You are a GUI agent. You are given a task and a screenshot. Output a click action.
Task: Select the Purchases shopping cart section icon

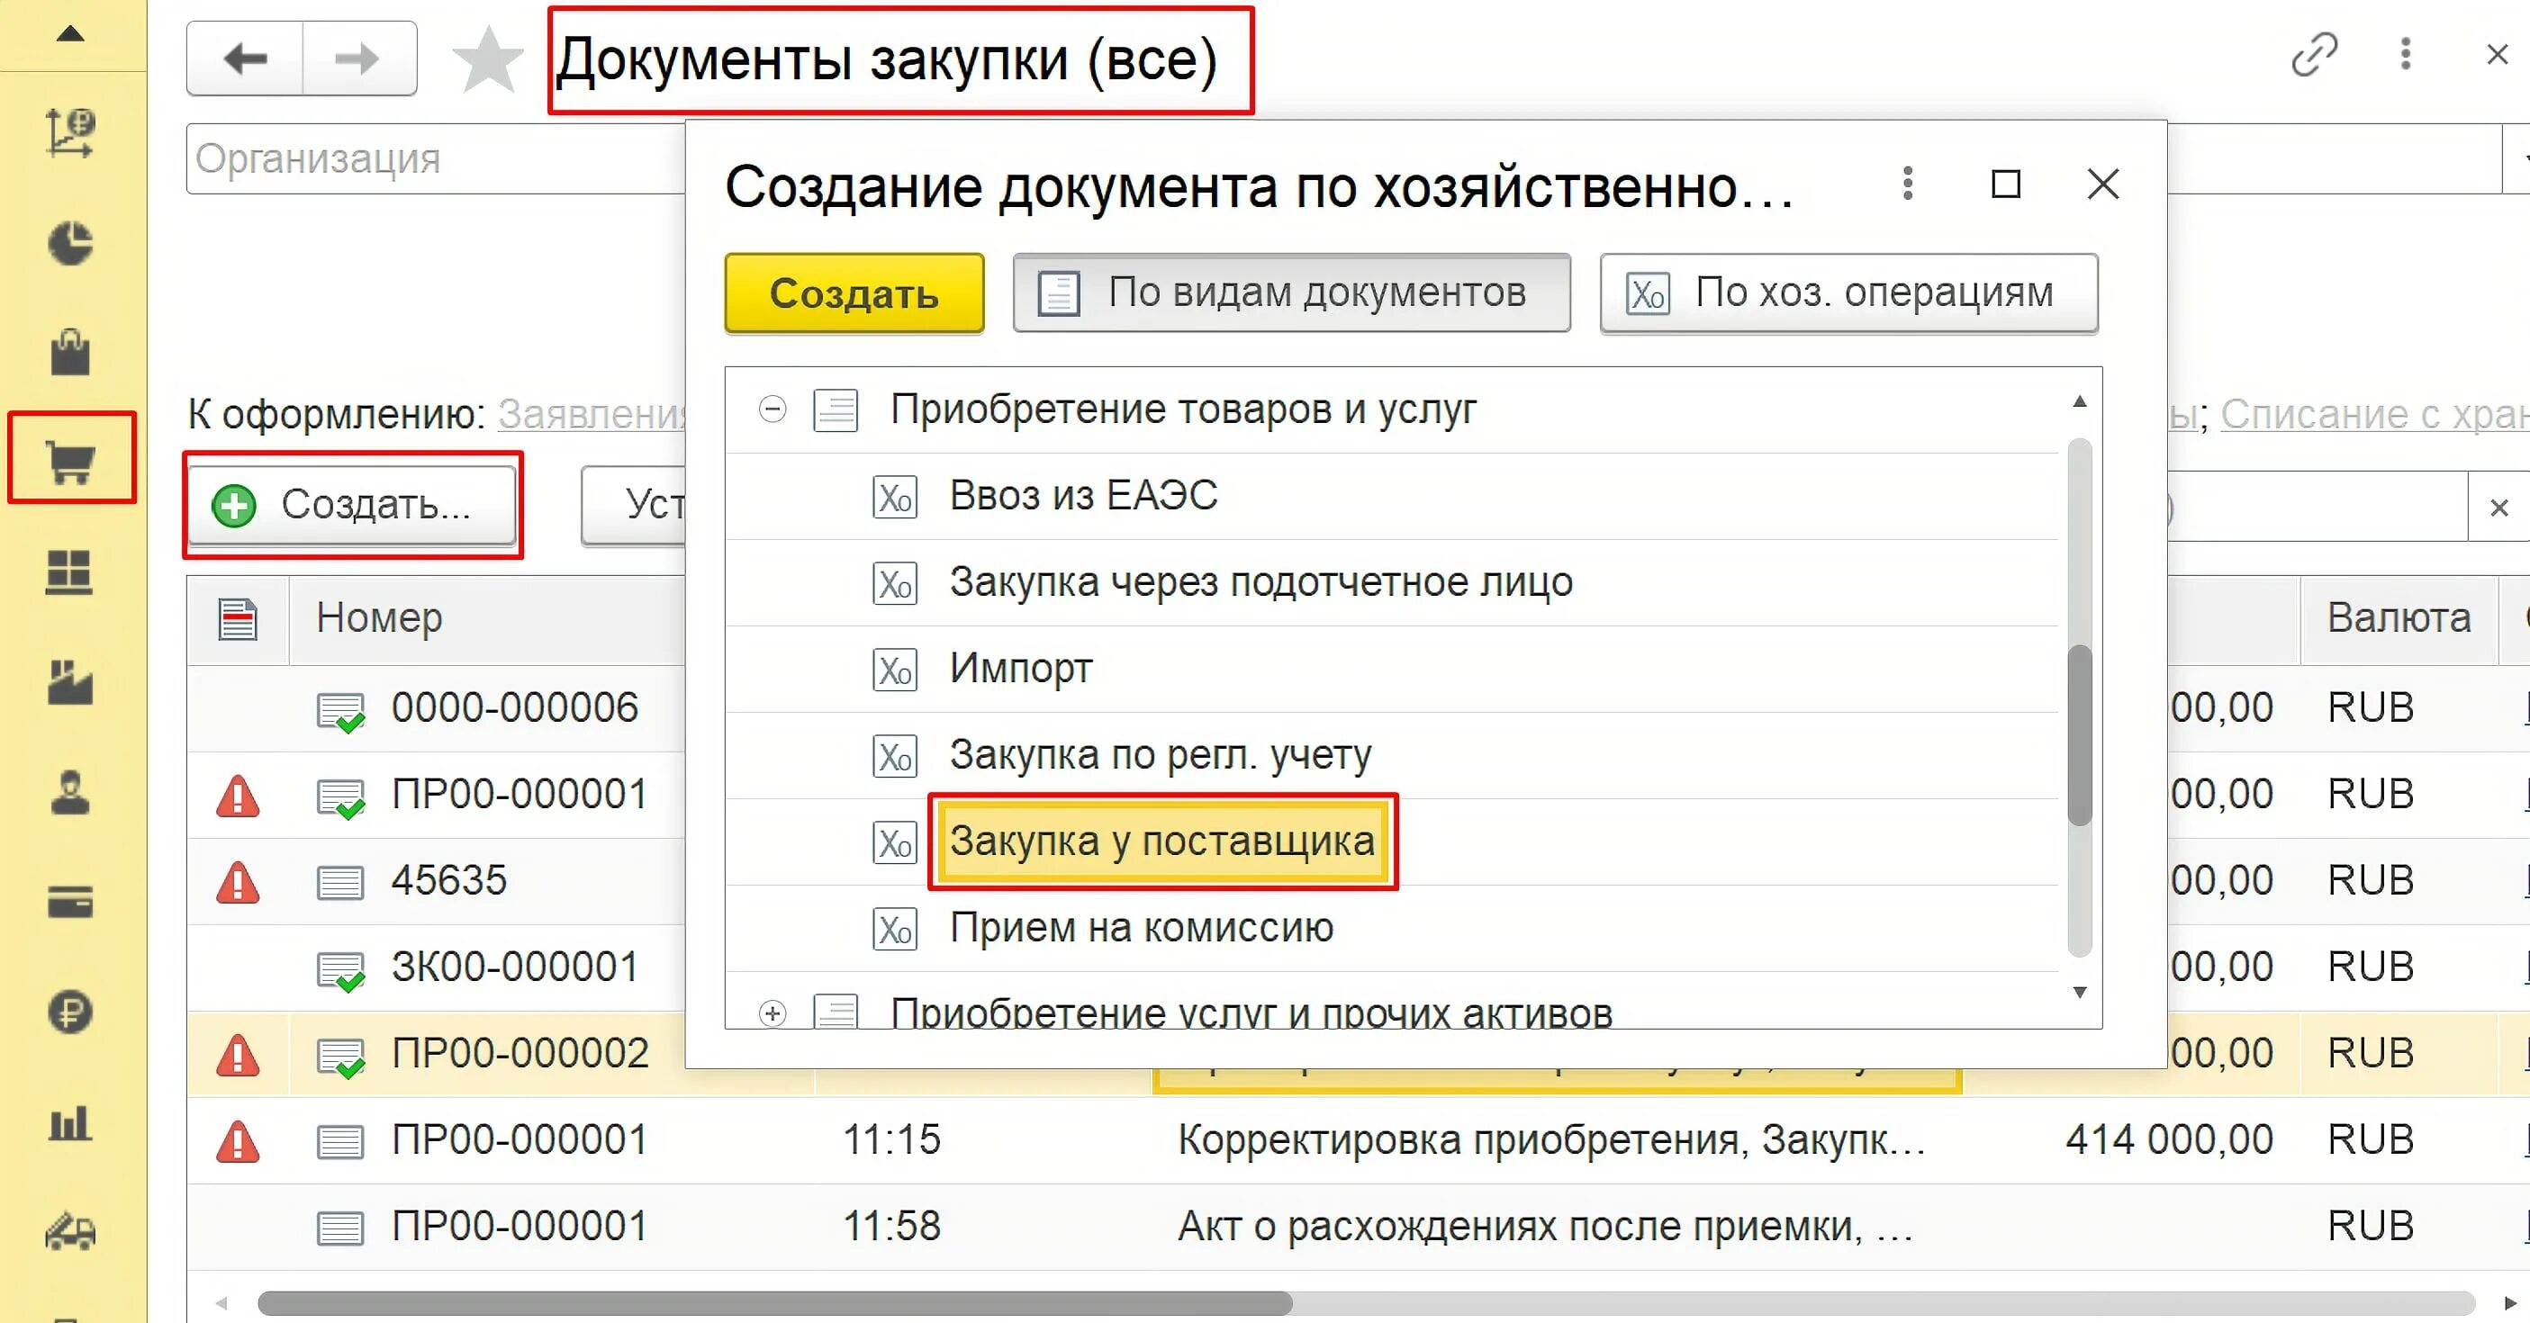[x=71, y=458]
